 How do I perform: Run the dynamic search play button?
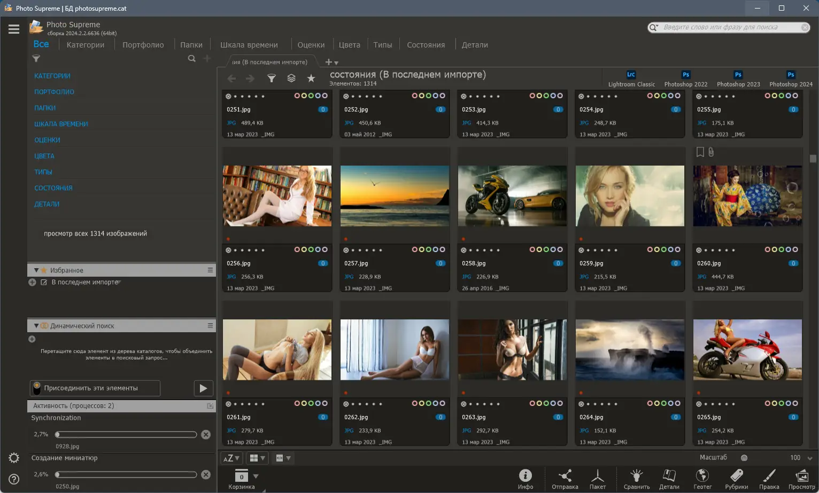point(203,388)
